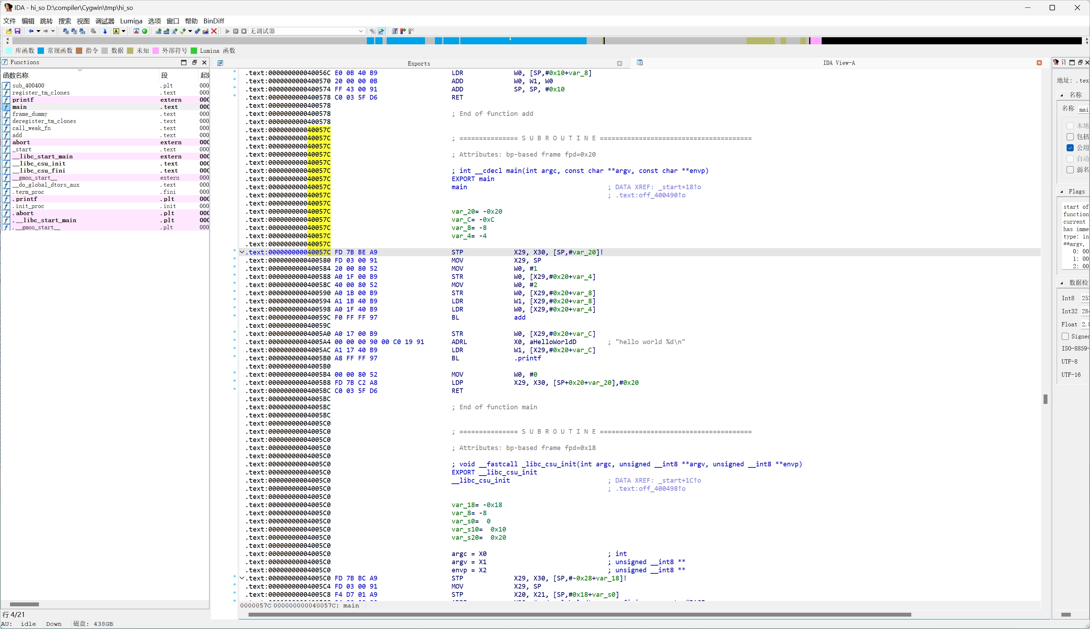Open the 编辑 menu
This screenshot has height=629, width=1090.
(x=28, y=21)
